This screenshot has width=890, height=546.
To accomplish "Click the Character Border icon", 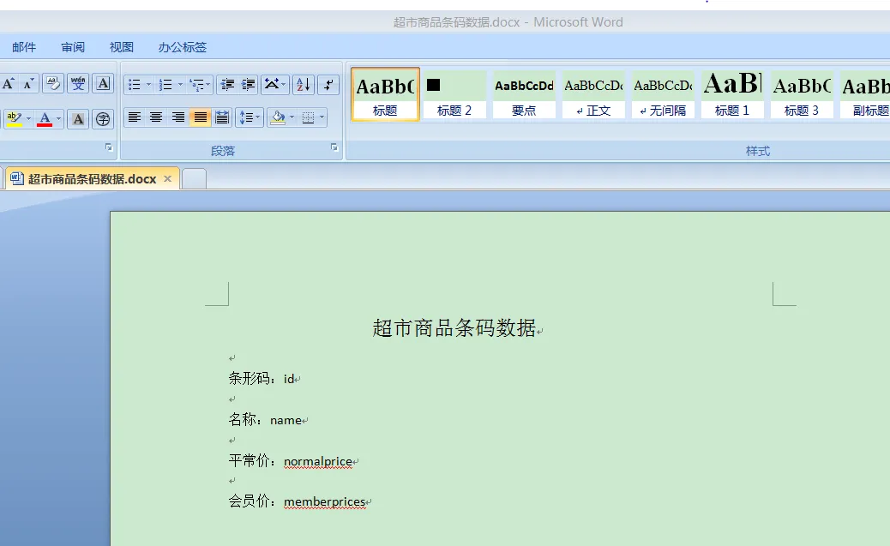I will point(103,84).
